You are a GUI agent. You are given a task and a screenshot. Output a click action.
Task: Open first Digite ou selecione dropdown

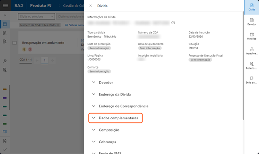point(36,17)
